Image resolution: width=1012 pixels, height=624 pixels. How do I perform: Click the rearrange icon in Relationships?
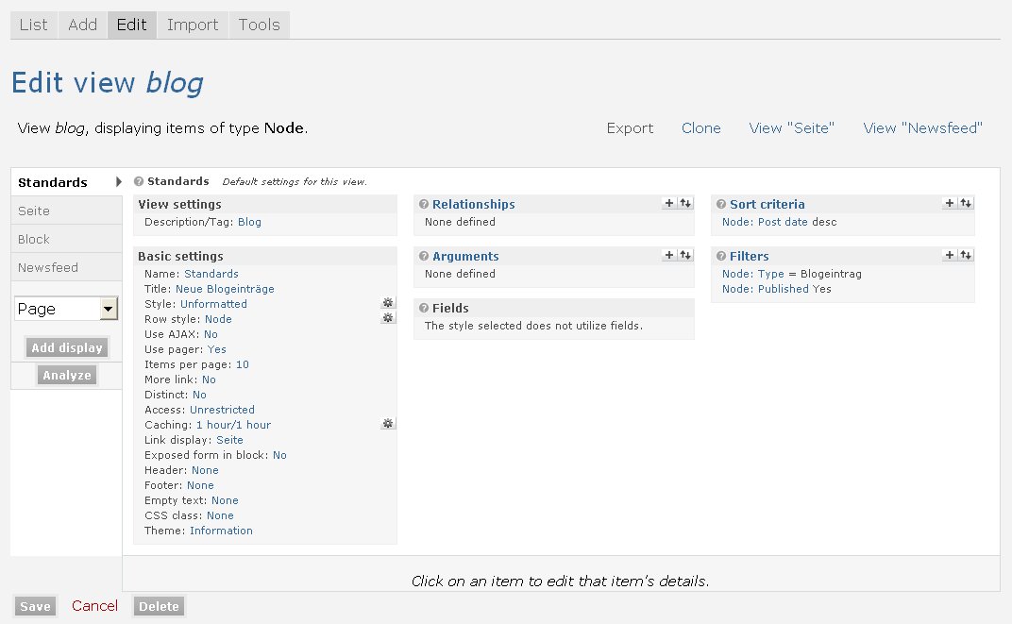685,203
